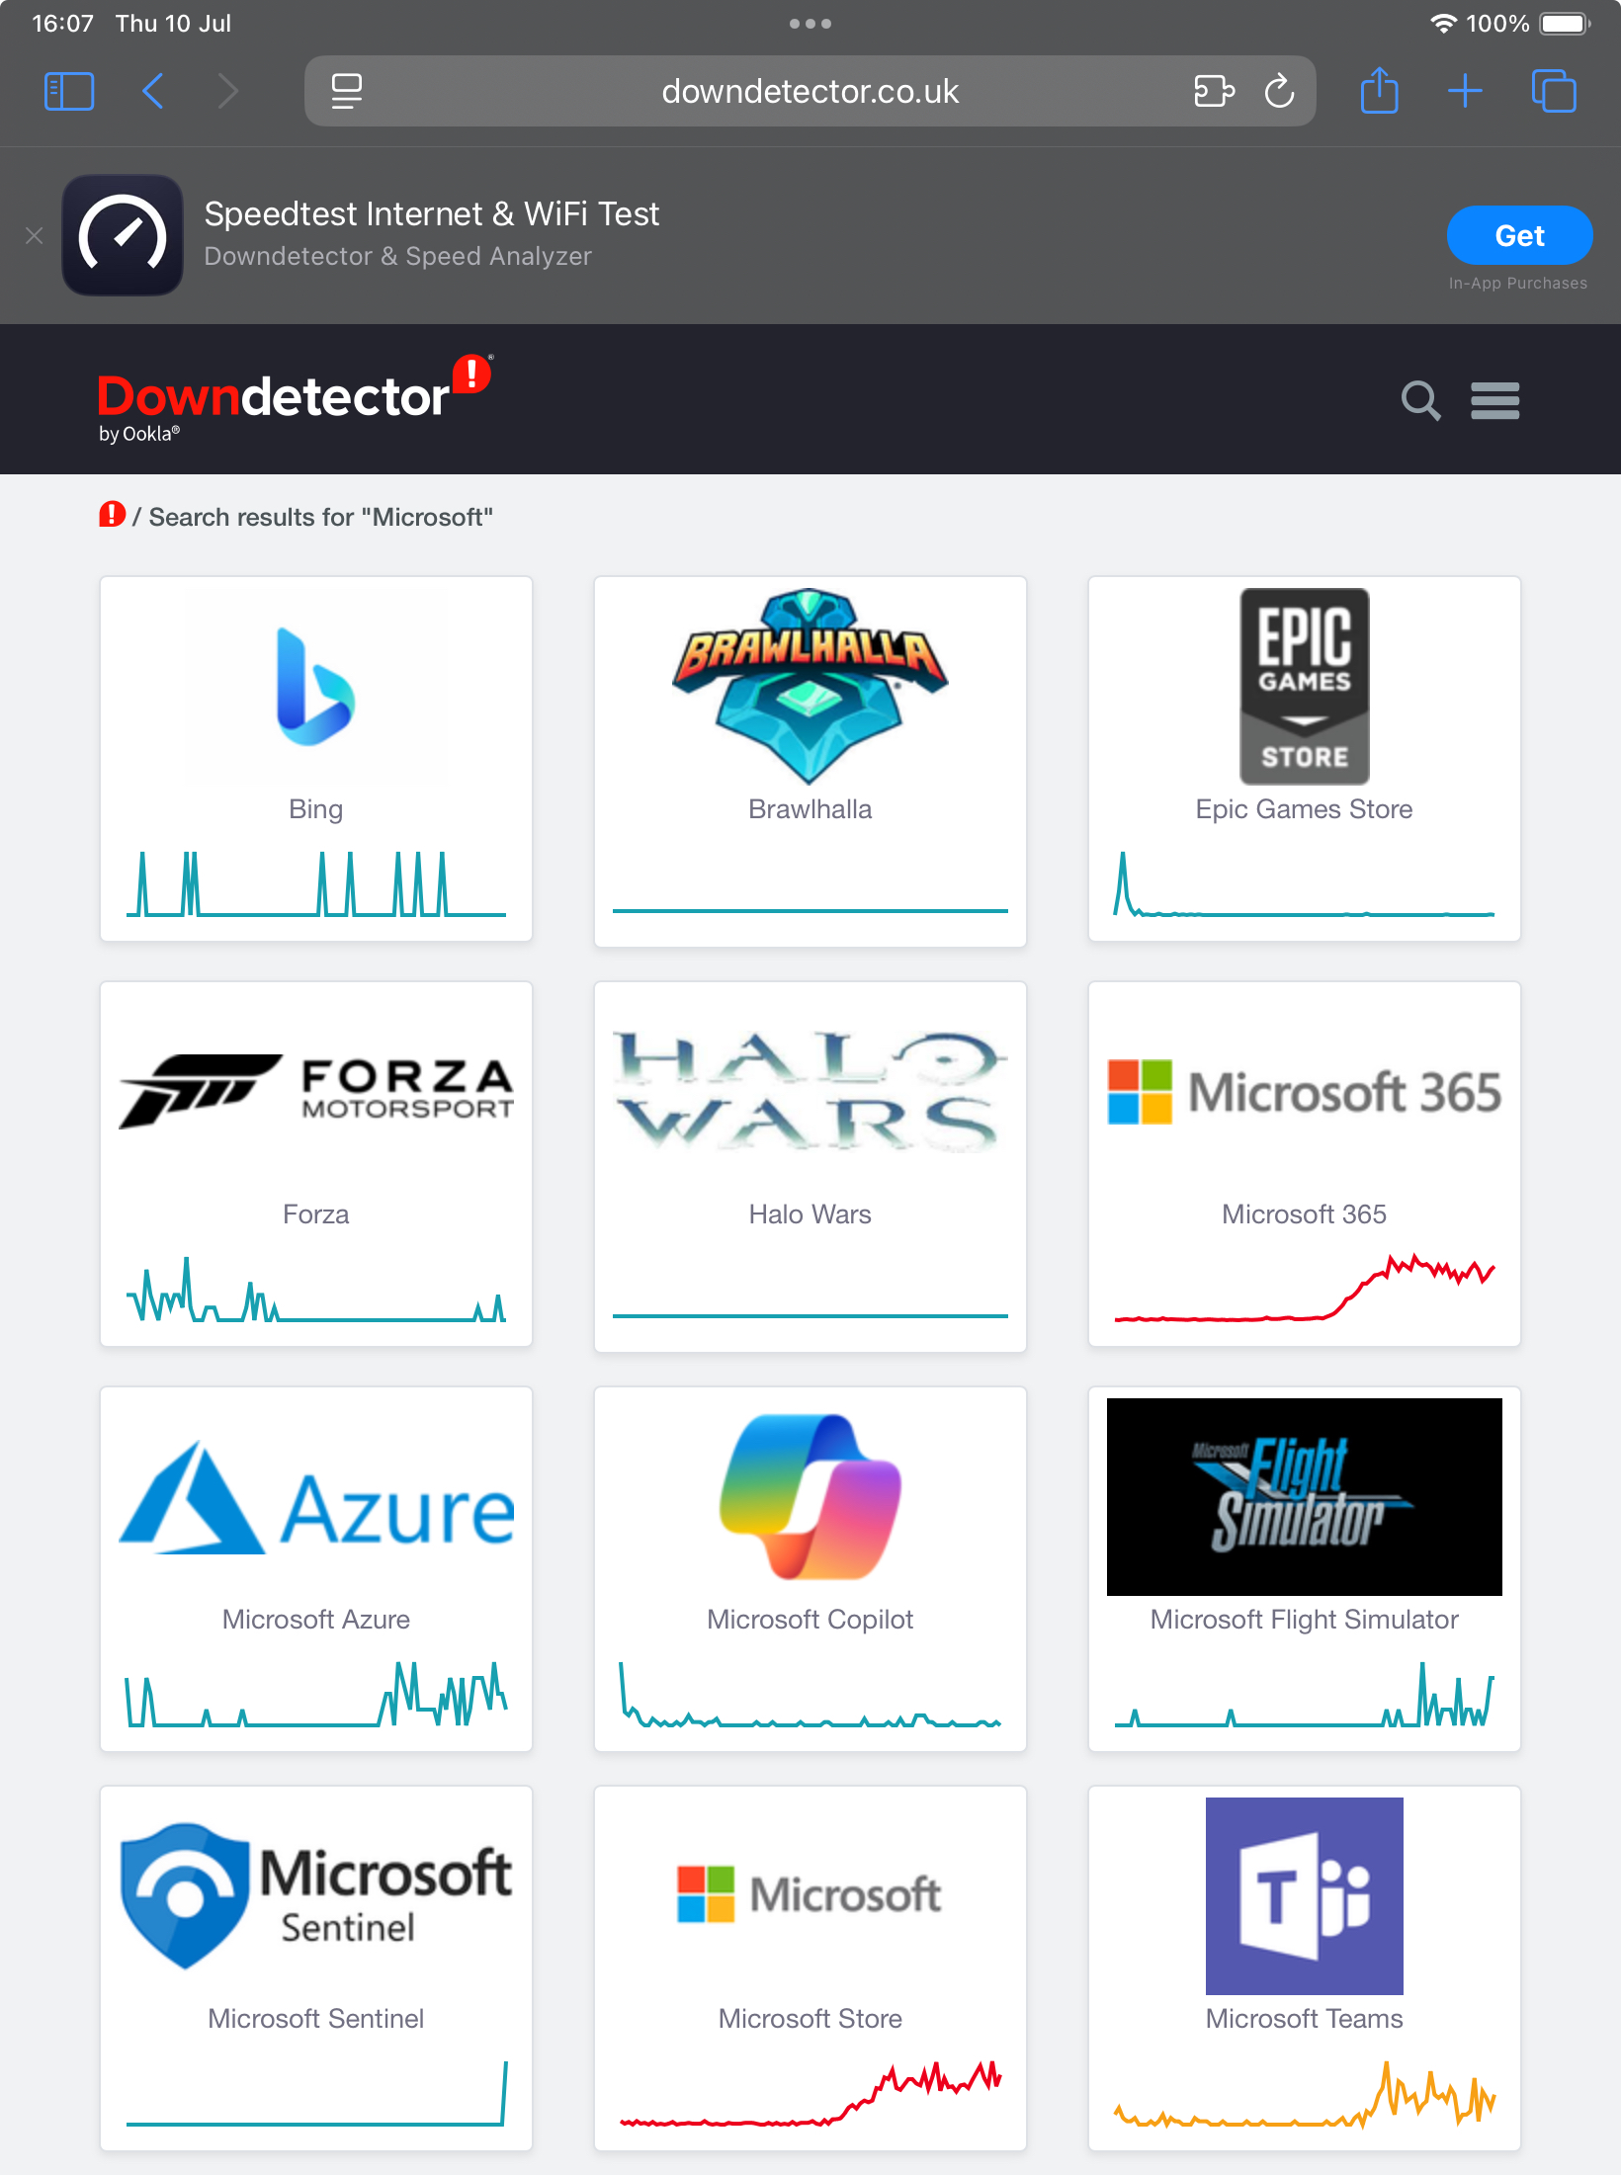
Task: Click the Microsoft 365 label
Action: (1305, 1214)
